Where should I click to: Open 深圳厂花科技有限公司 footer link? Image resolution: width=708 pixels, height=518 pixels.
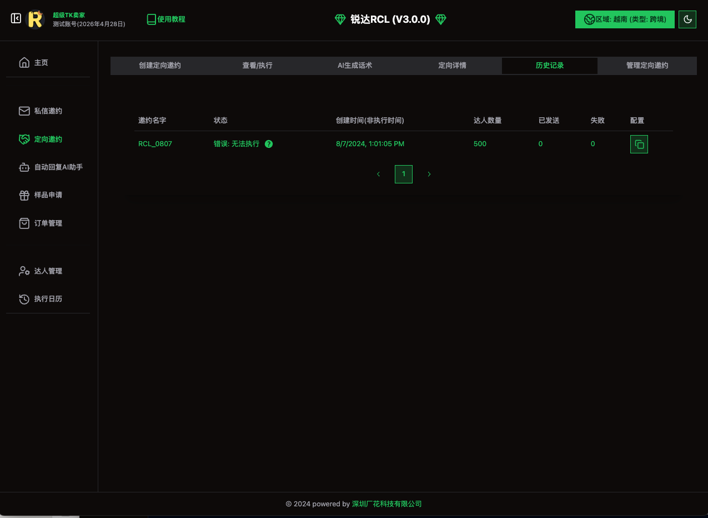386,504
